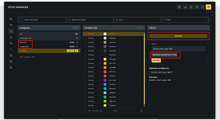Select the Uncategorized category
Screen dimensions: 220x120
click(x=49, y=38)
